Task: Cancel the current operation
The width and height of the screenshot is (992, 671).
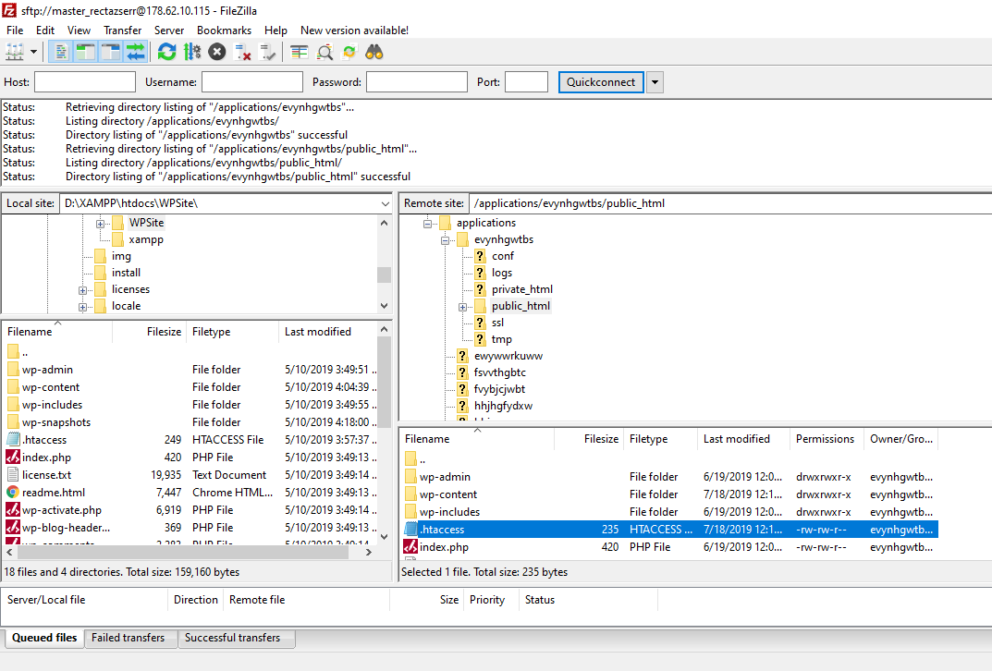Action: click(217, 52)
